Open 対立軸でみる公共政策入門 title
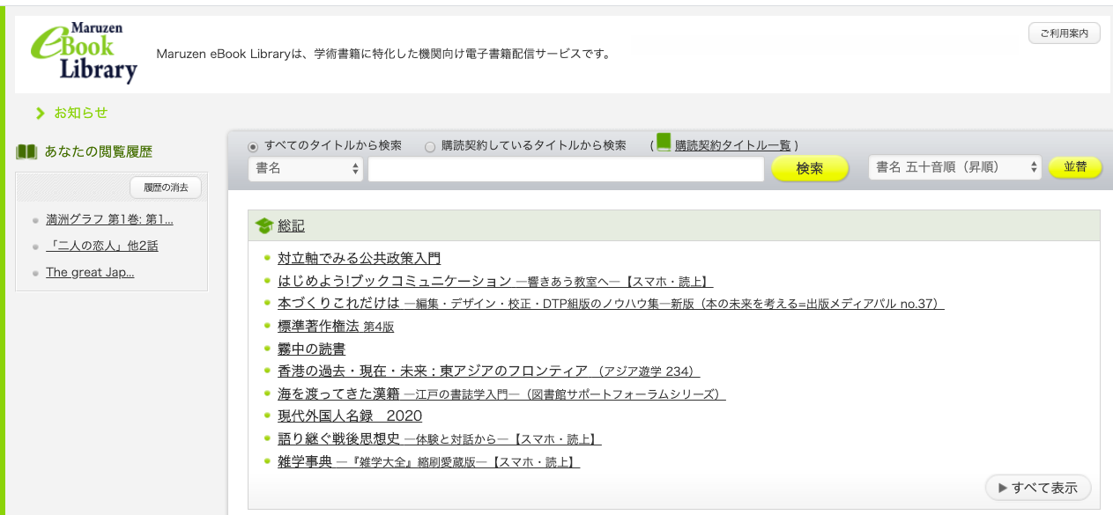Viewport: 1113px width, 515px height. click(x=359, y=258)
